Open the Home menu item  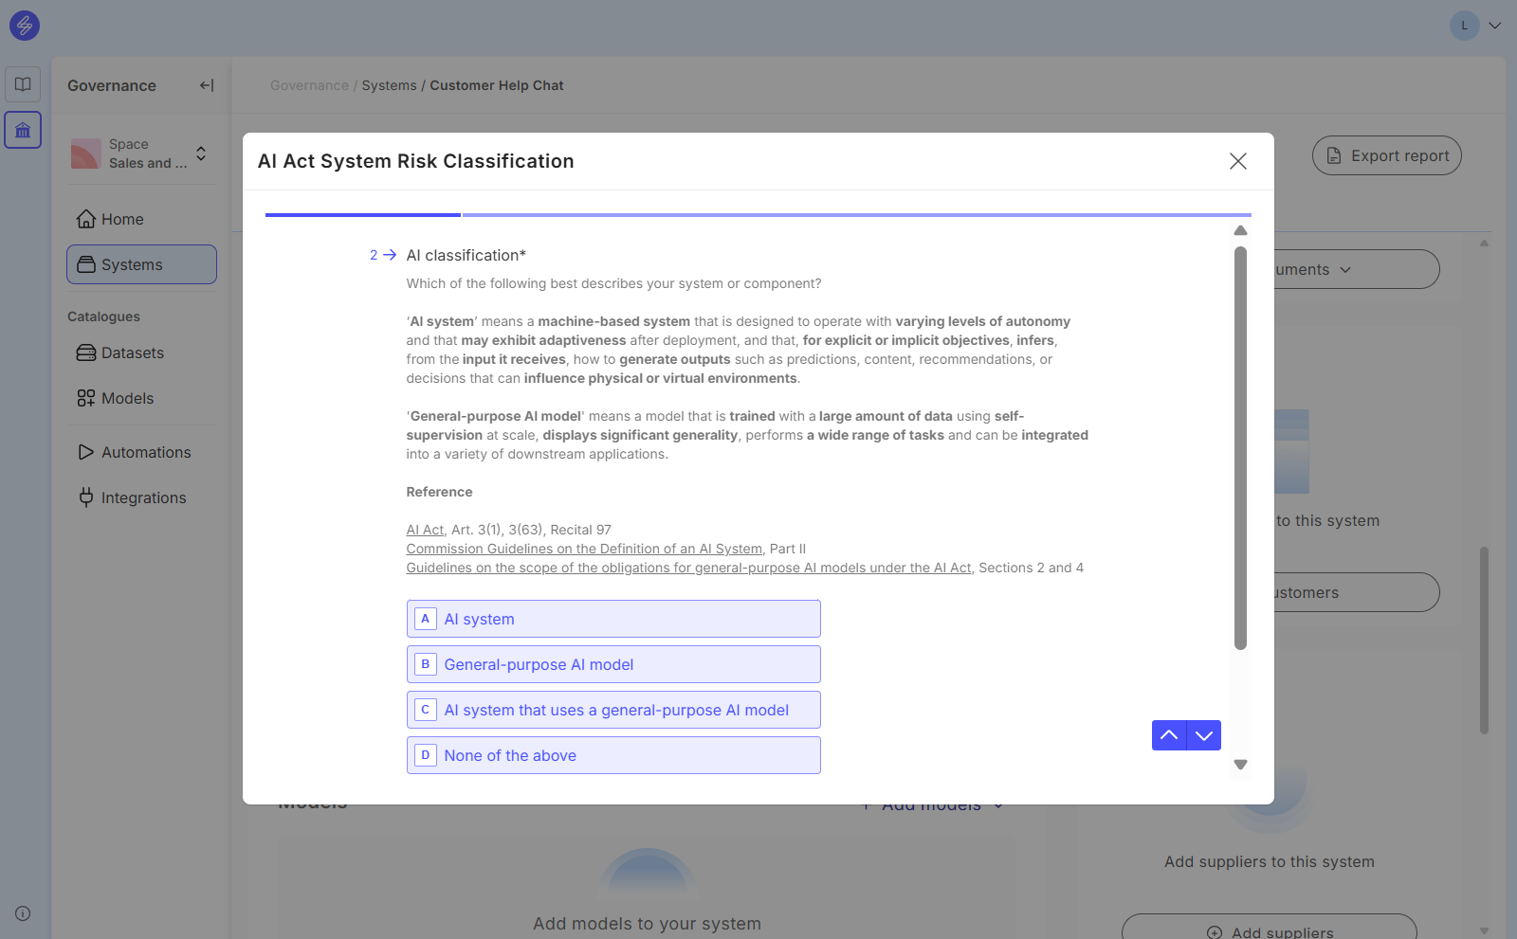(122, 219)
